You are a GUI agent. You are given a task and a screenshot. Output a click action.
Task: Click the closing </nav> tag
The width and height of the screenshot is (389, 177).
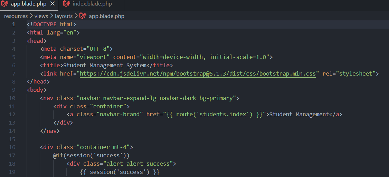[x=50, y=131]
